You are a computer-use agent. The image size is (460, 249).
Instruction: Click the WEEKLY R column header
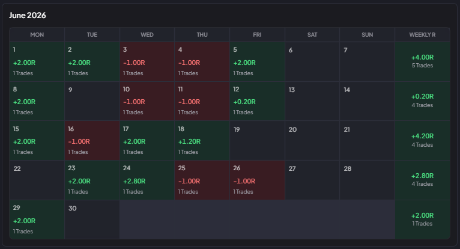pos(422,35)
